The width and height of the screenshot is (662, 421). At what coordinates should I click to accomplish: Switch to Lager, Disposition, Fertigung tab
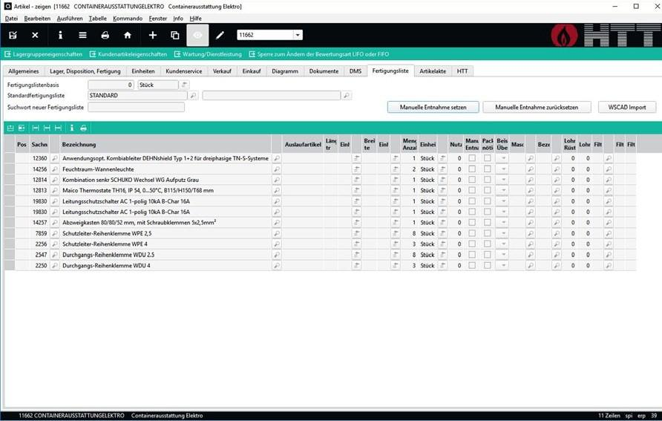[85, 71]
